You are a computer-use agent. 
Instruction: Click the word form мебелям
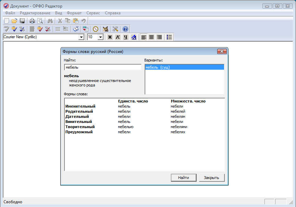pyautogui.click(x=178, y=116)
